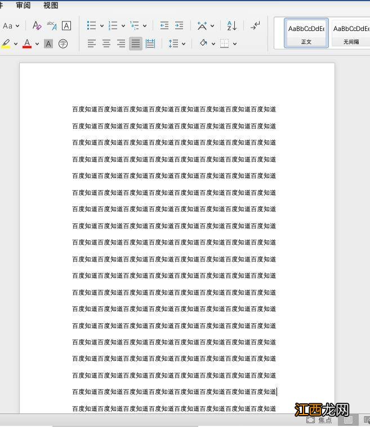Open the 审阅 ribbon tab
This screenshot has width=370, height=427.
(23, 5)
